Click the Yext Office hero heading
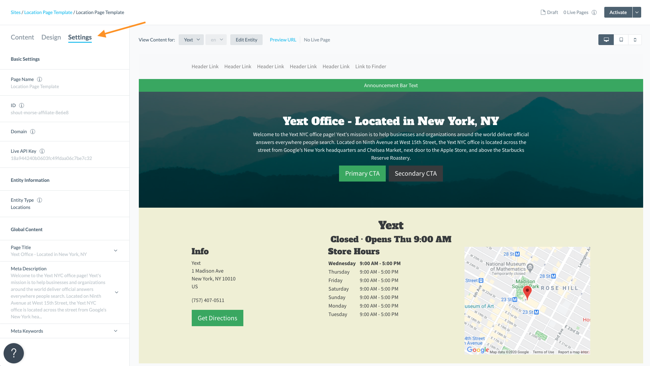 (391, 121)
